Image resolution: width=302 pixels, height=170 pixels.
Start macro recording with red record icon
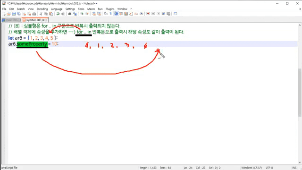coord(148,14)
